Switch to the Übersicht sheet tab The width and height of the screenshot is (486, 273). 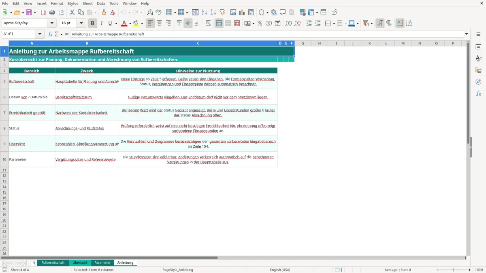[80, 262]
